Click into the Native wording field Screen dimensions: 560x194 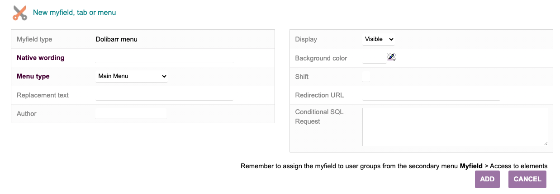[x=164, y=58]
